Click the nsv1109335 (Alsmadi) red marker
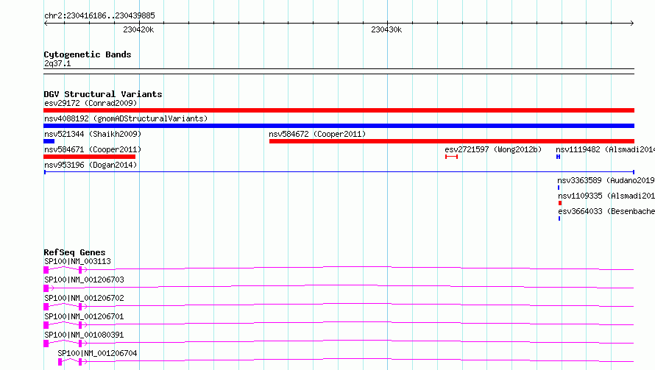This screenshot has width=655, height=370. [x=560, y=203]
